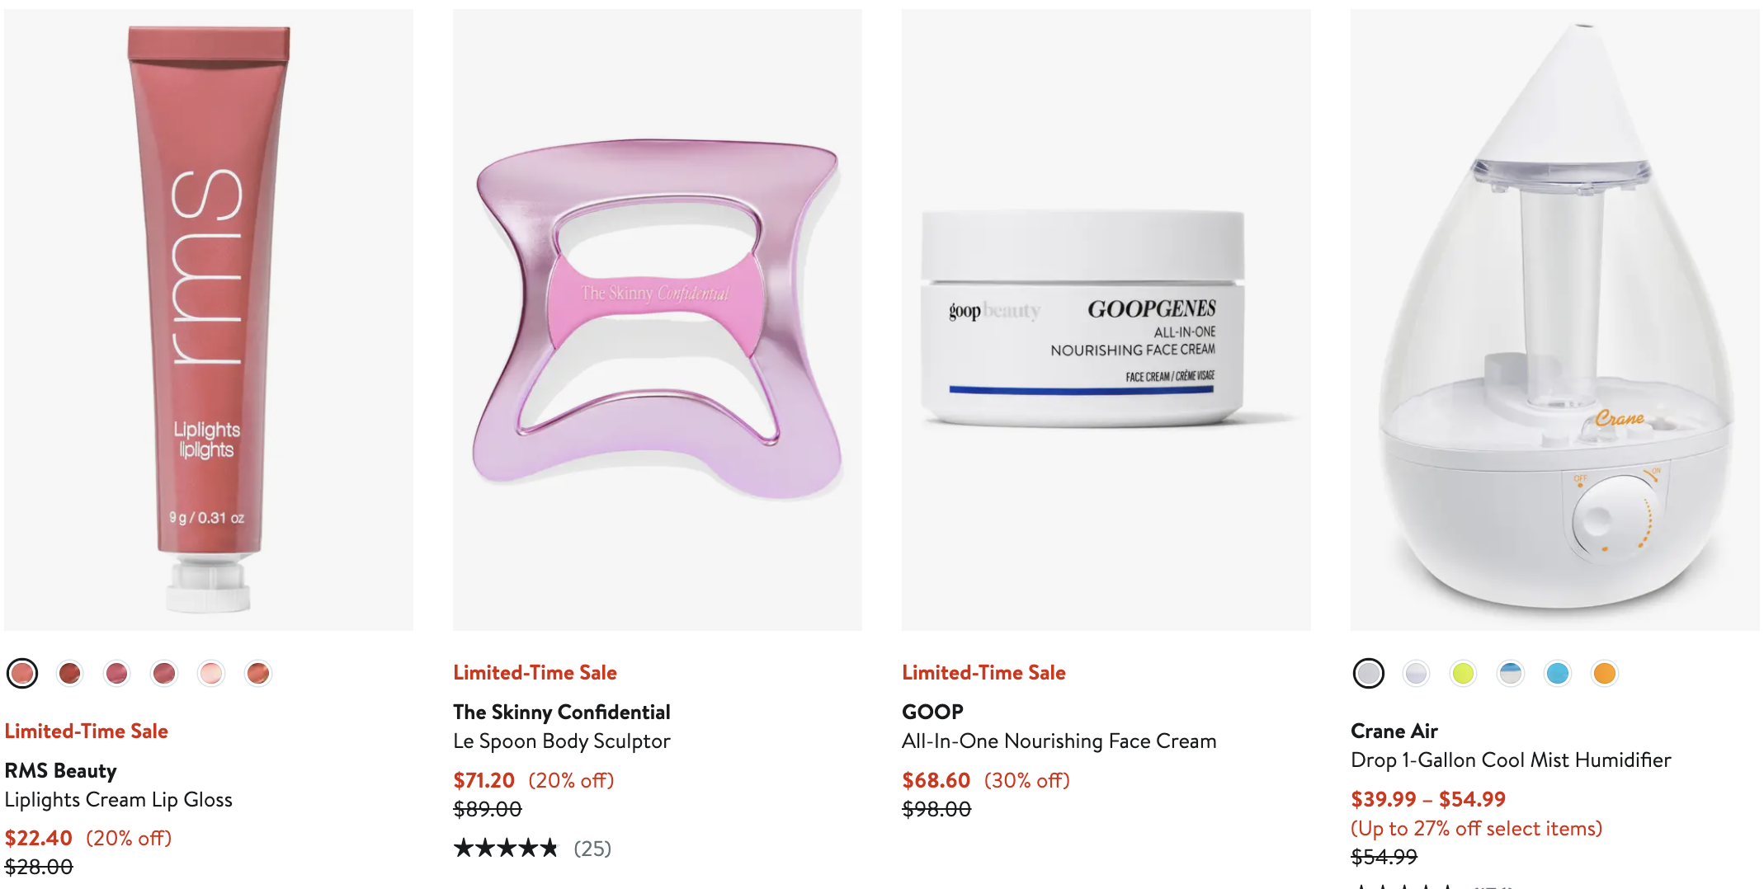Image resolution: width=1764 pixels, height=889 pixels.
Task: Choose the third lip gloss color swatch
Action: coord(117,674)
